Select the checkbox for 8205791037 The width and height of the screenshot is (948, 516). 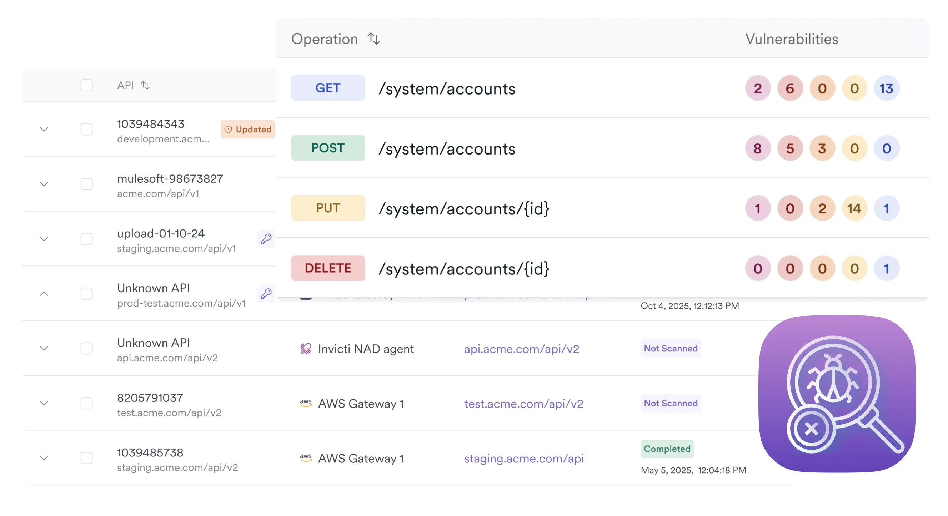pyautogui.click(x=86, y=403)
